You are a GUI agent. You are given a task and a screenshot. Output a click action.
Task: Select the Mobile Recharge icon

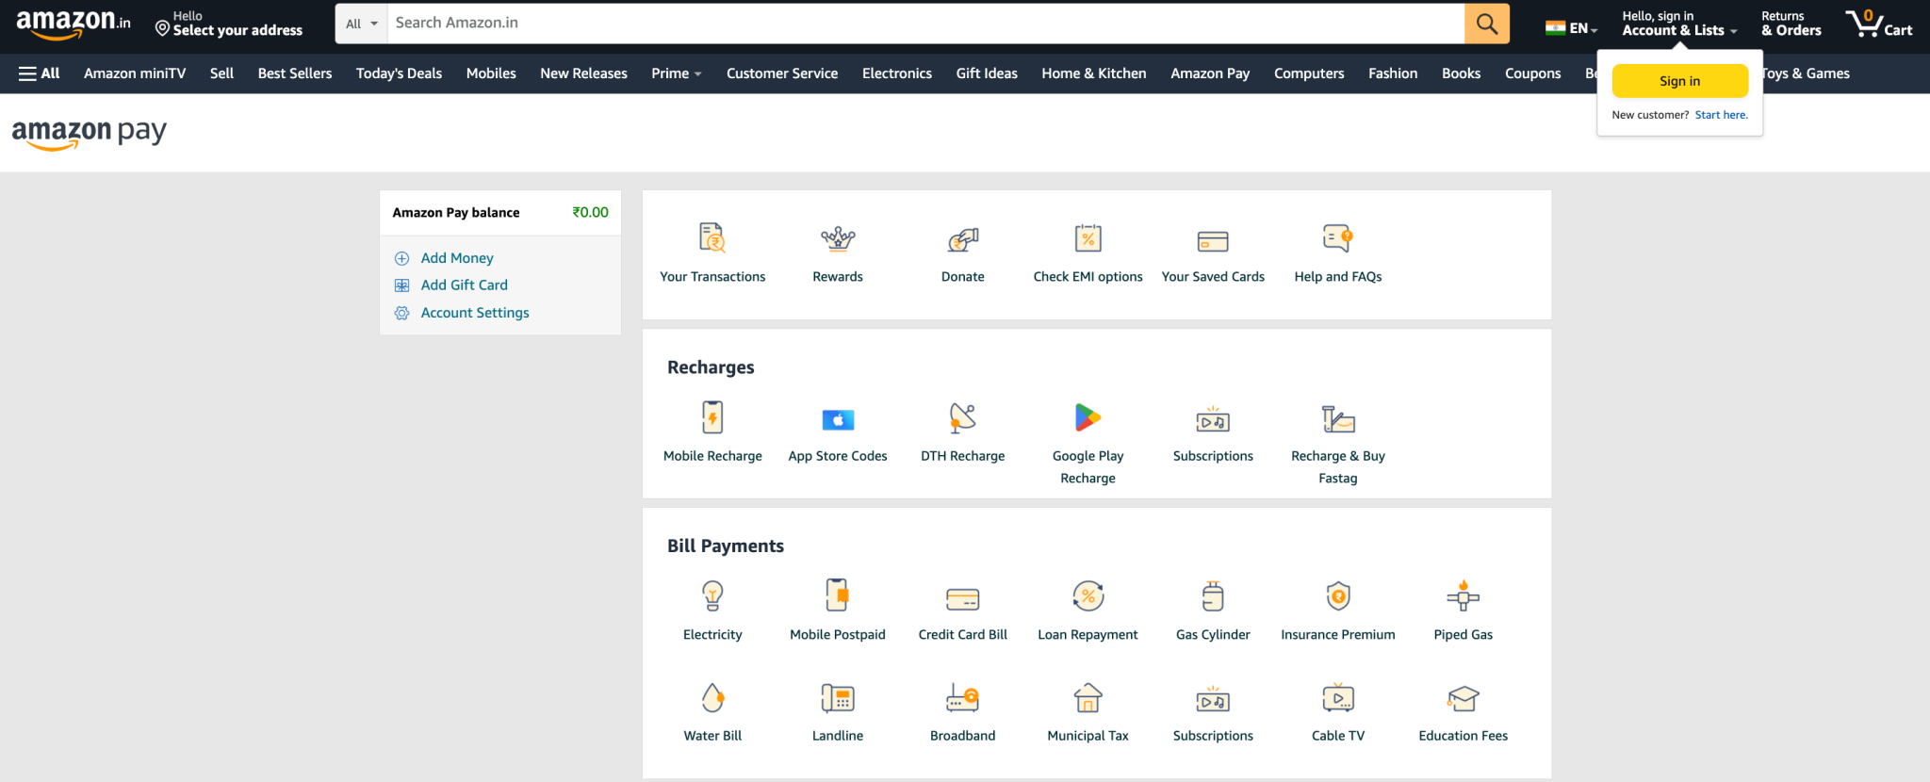tap(712, 417)
